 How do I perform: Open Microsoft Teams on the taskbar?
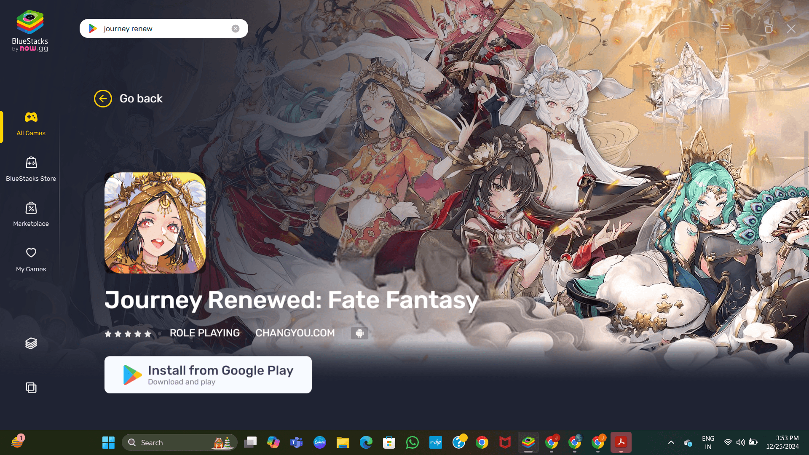click(x=297, y=442)
